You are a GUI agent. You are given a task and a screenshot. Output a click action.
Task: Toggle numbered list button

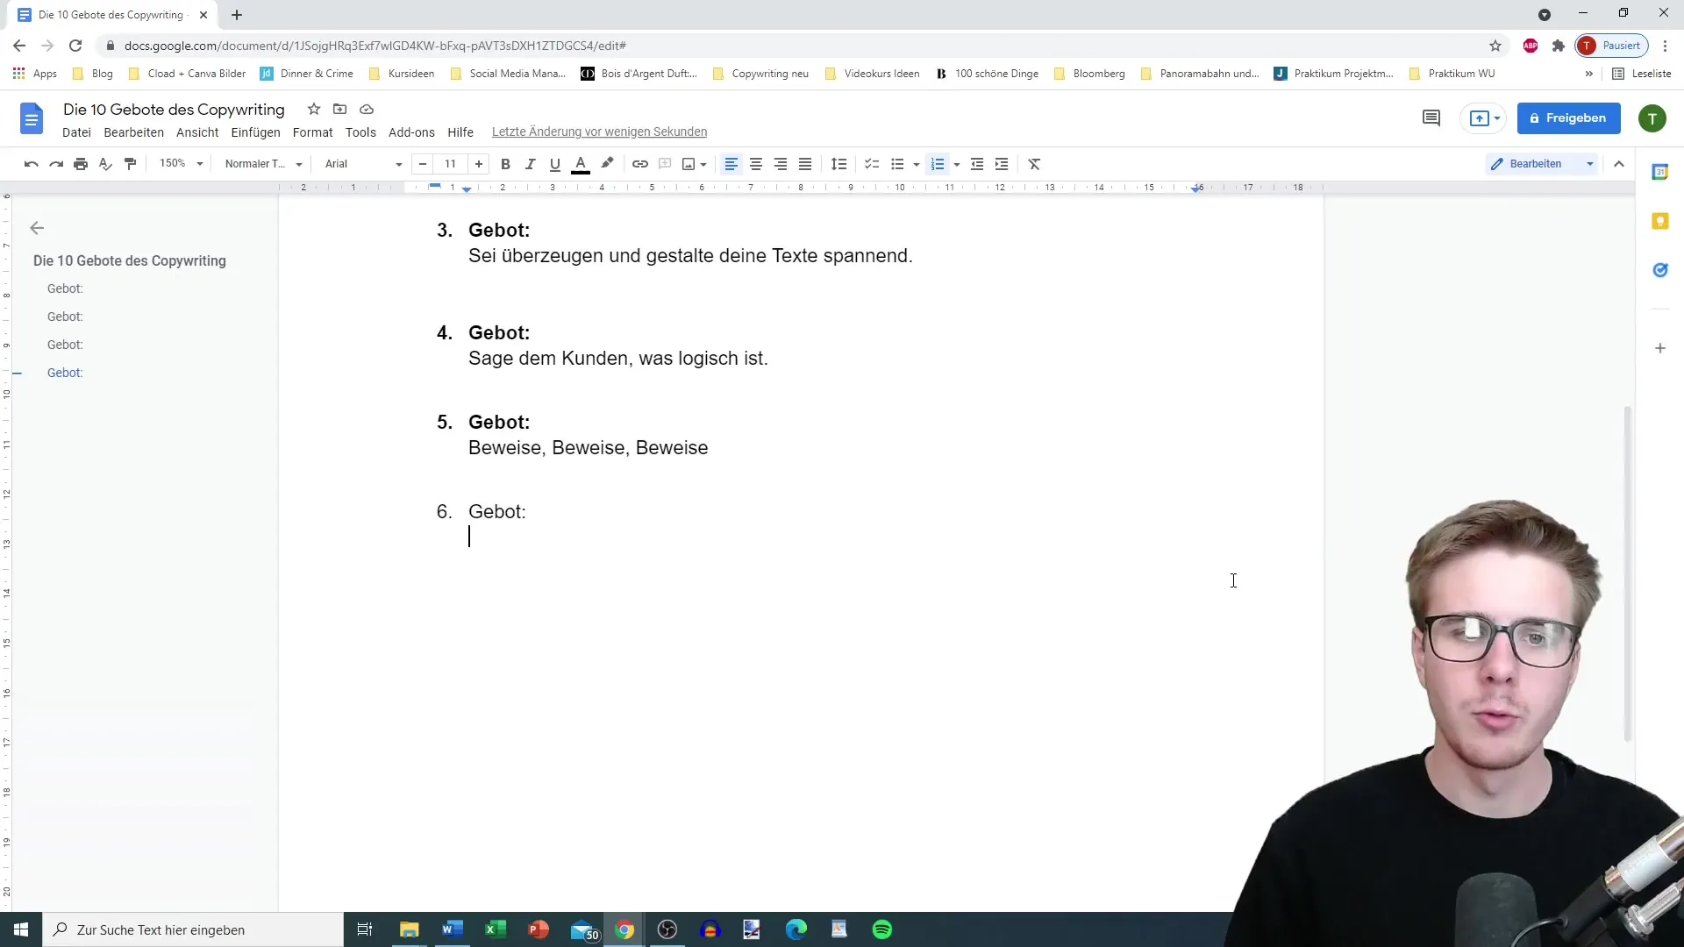(x=938, y=164)
